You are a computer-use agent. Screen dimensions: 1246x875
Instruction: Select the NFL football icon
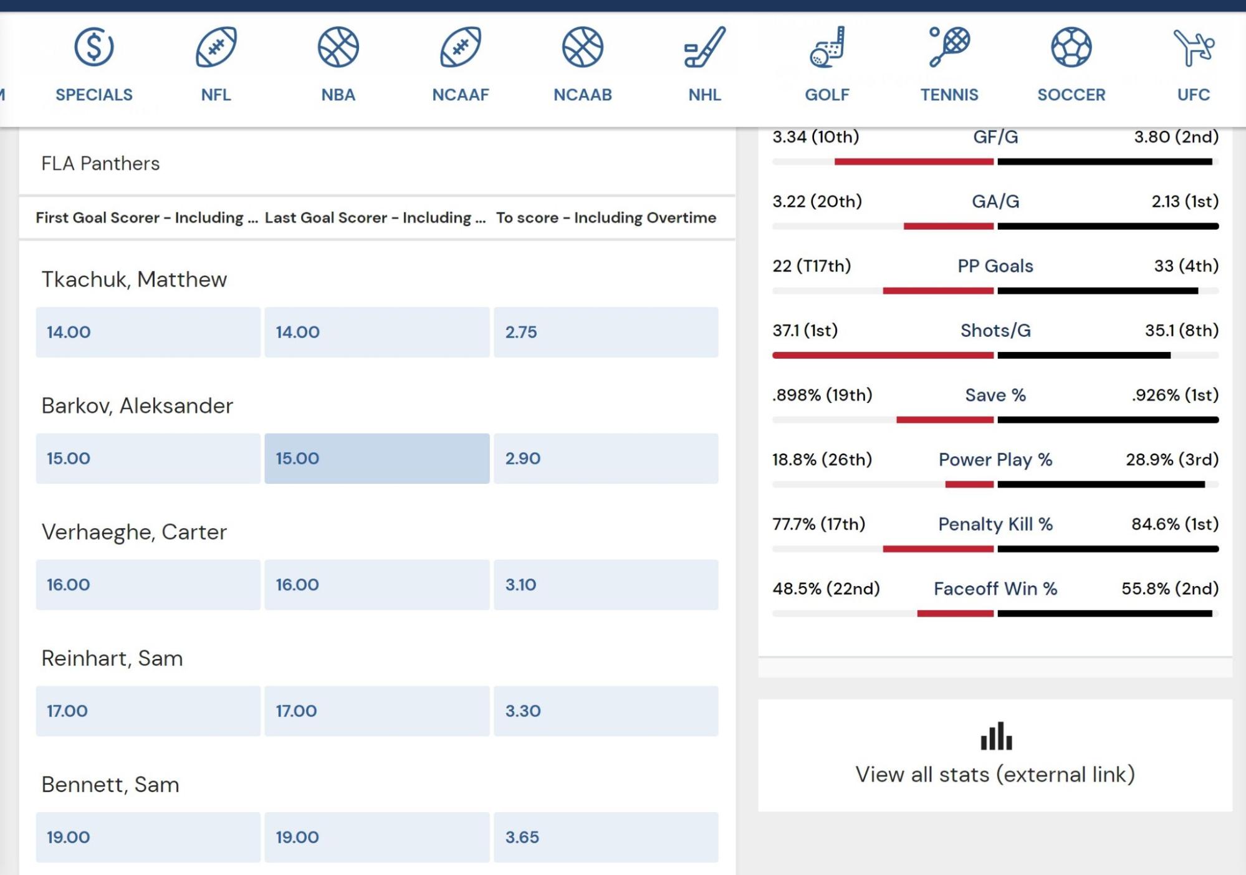coord(216,47)
